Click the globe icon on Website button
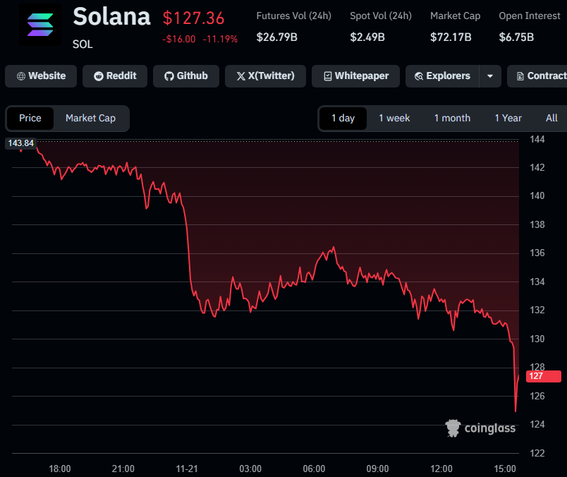Viewport: 567px width, 477px height. 21,76
